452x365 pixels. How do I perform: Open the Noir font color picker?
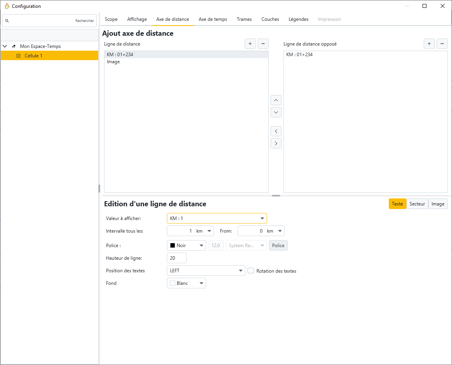point(186,246)
